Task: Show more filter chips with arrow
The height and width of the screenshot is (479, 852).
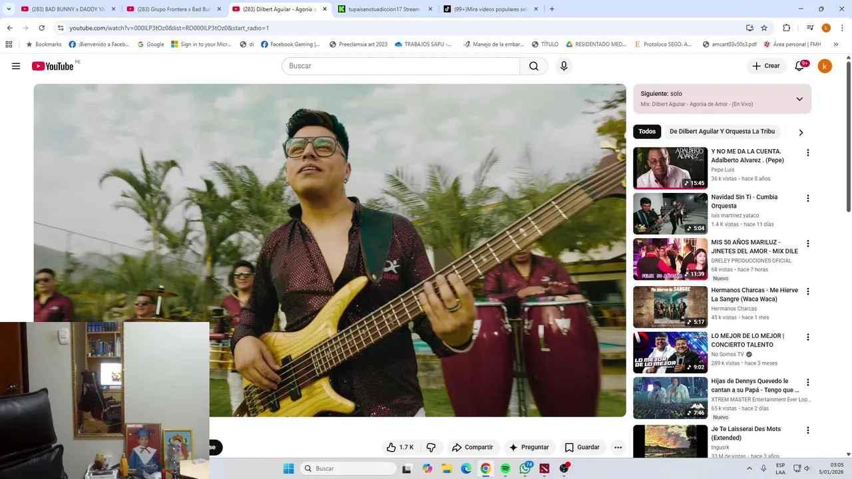Action: pyautogui.click(x=801, y=132)
